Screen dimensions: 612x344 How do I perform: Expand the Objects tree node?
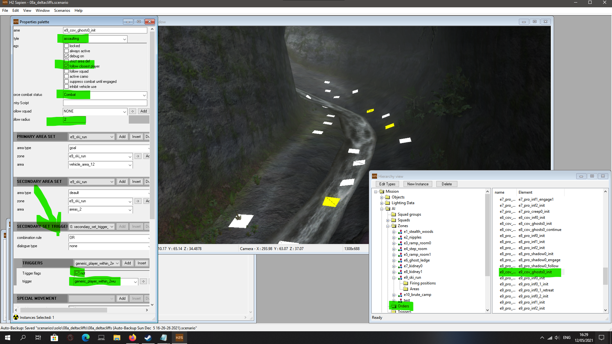tap(382, 197)
